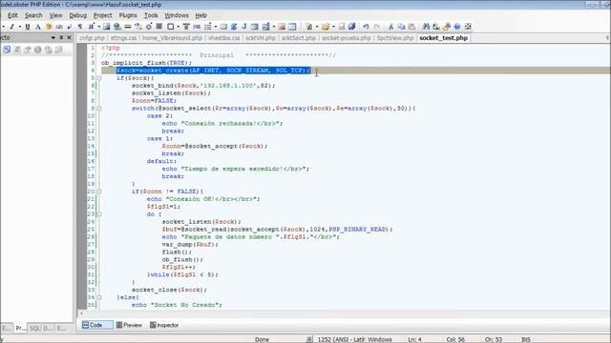Select the socket_test.php tab
Screen dimensions: 611x343
tap(443, 38)
